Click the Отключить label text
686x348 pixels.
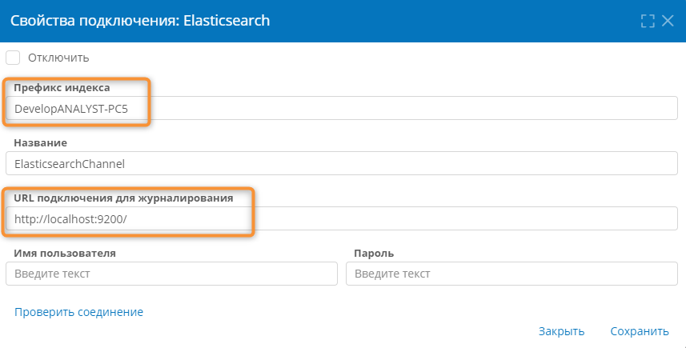click(x=58, y=58)
